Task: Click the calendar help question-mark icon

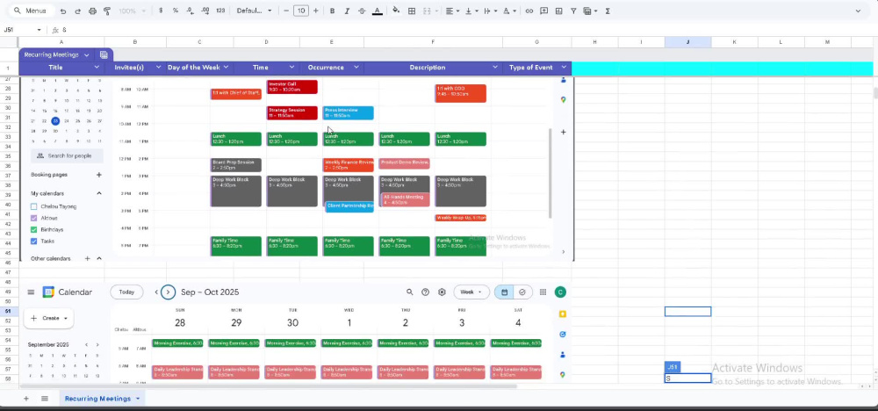Action: [426, 292]
